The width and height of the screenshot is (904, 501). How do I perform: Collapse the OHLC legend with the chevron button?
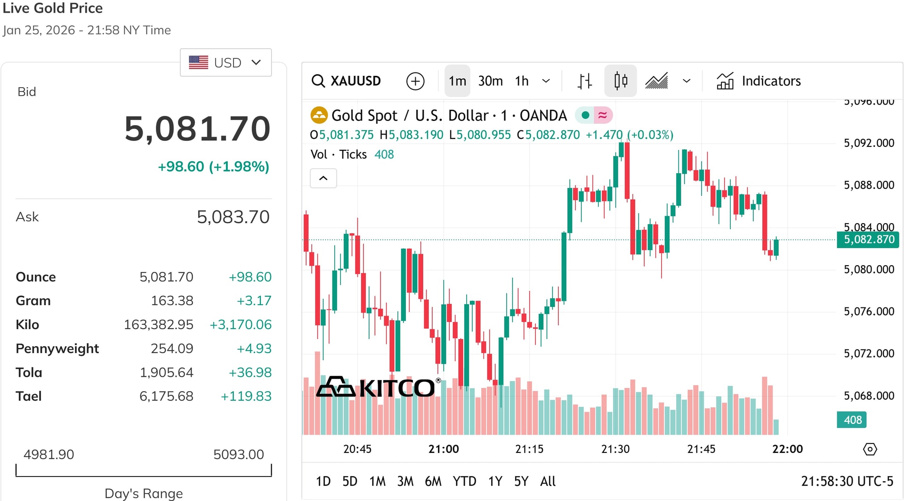(x=323, y=178)
